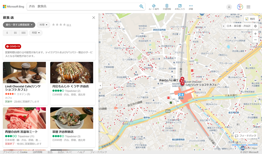Filter by $$ price
262x154 pixels.
pos(15,33)
